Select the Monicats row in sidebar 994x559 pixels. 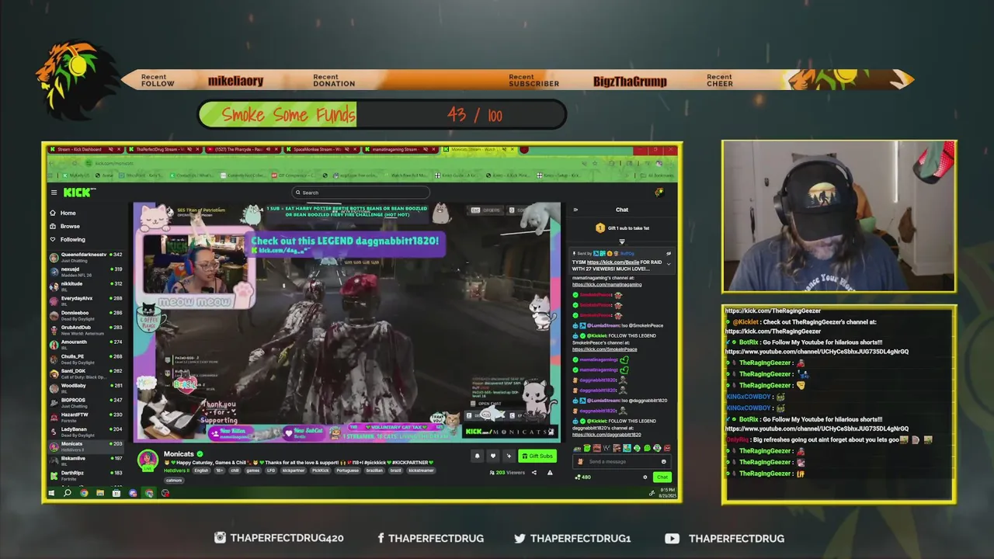pos(87,446)
